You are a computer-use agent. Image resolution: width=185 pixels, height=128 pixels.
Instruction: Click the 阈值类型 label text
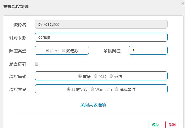click(x=18, y=51)
